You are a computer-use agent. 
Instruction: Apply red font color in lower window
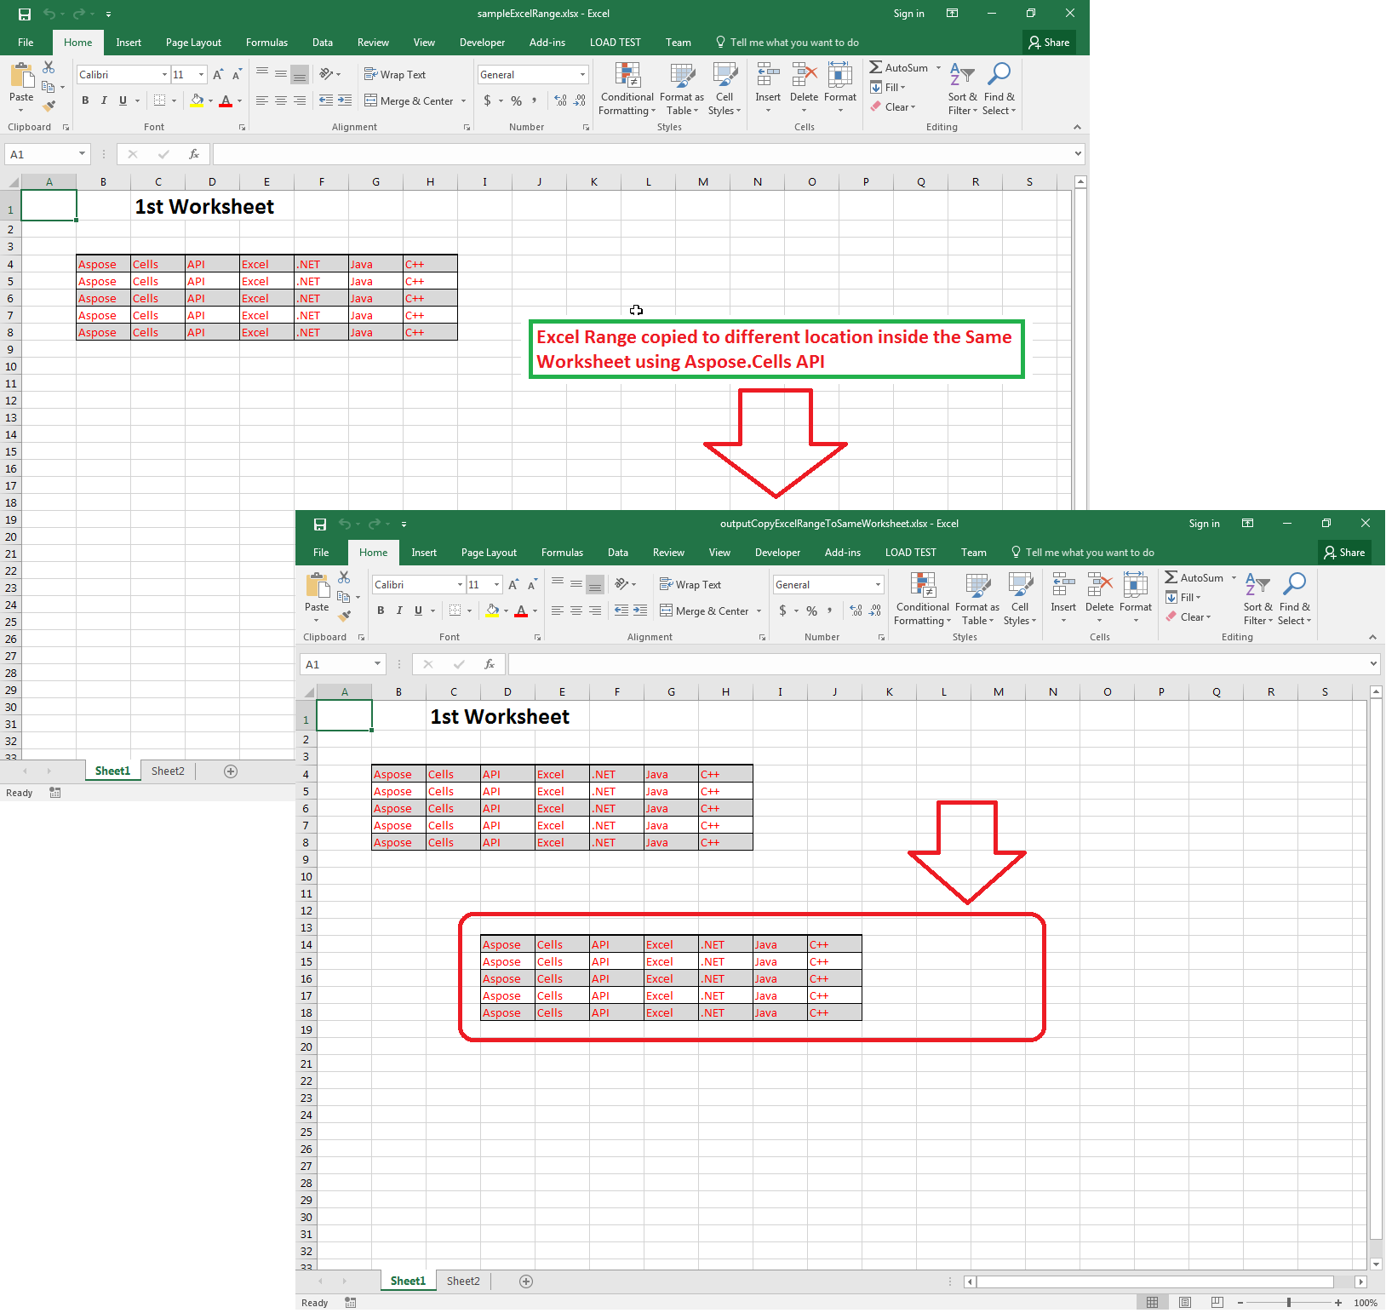coord(521,611)
